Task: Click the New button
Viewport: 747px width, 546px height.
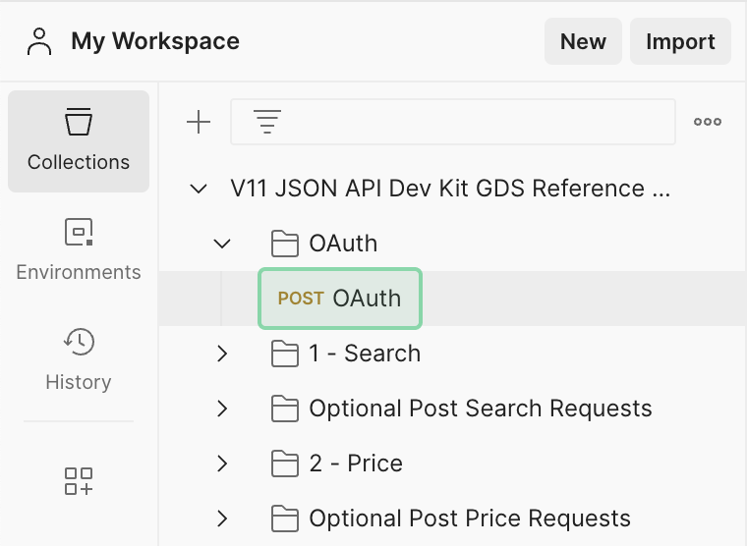Action: coord(583,41)
